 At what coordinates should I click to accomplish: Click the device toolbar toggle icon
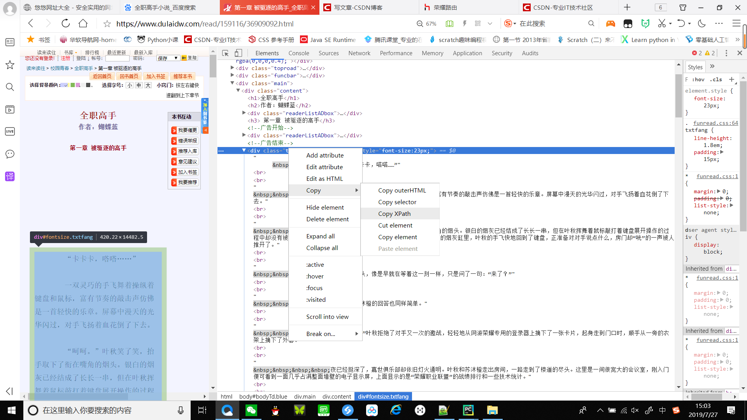[238, 52]
